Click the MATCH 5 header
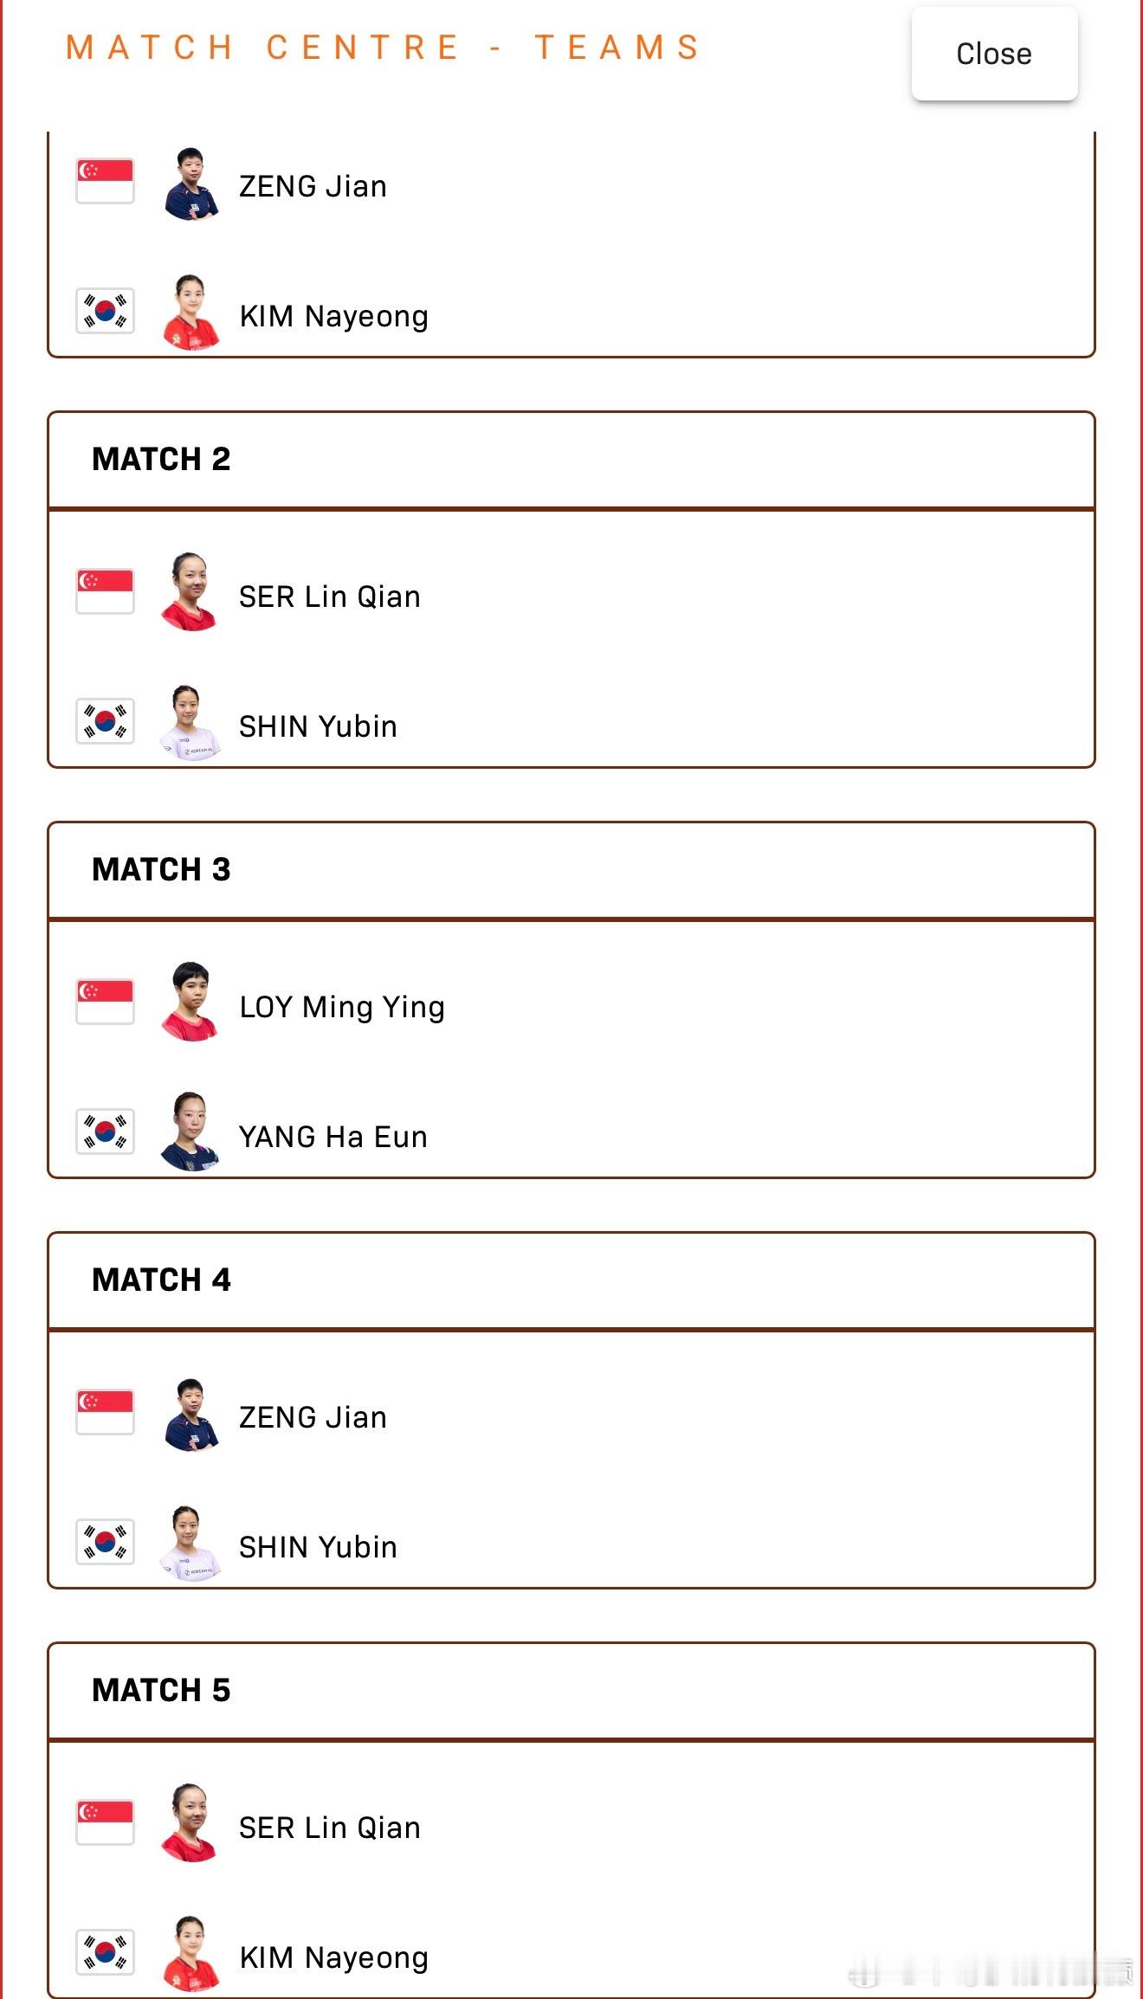This screenshot has width=1143, height=1999. (x=571, y=1691)
